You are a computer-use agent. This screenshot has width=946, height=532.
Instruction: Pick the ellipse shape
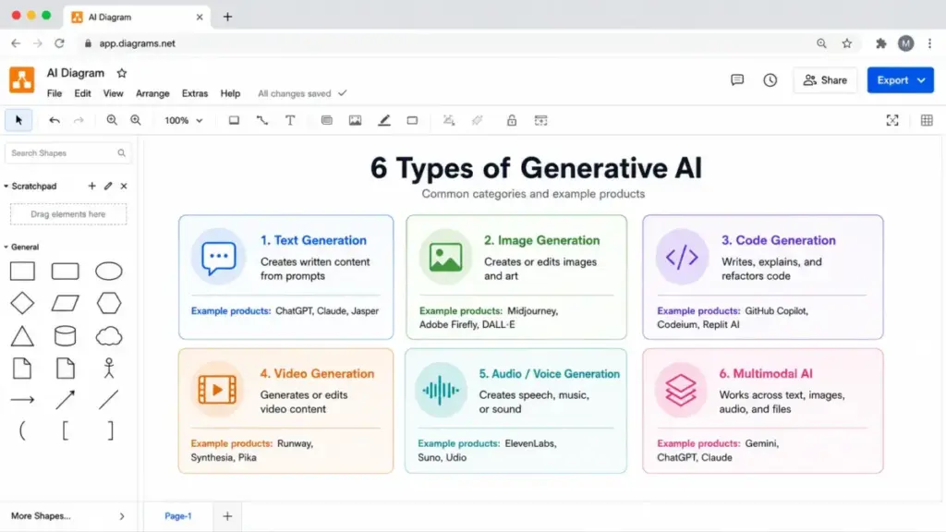(x=109, y=272)
